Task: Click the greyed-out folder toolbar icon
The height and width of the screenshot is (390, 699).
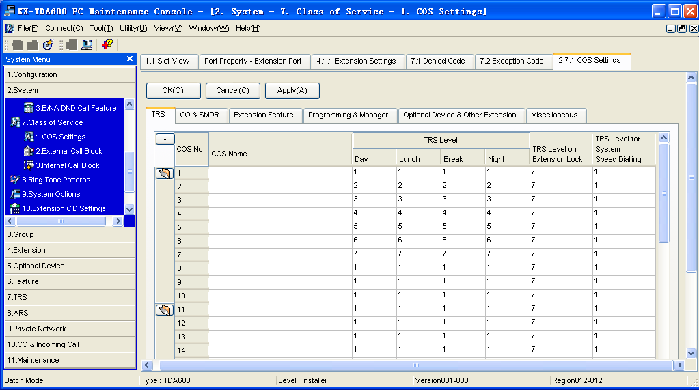Action: (x=33, y=44)
